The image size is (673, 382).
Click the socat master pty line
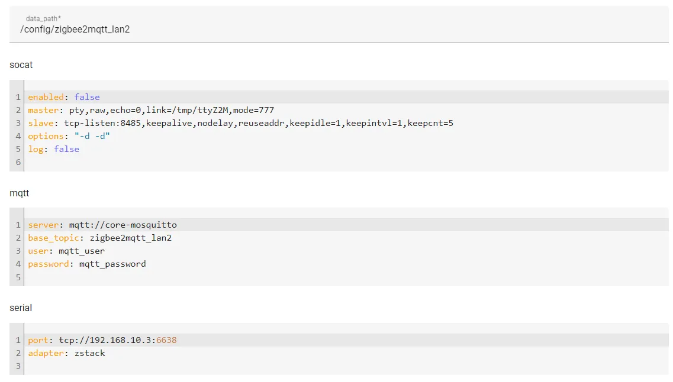tap(151, 110)
